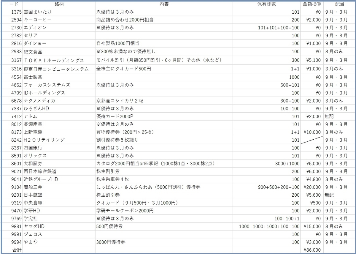Click the 四国銀行 name cell
The width and height of the screenshot is (356, 254).
click(59, 148)
